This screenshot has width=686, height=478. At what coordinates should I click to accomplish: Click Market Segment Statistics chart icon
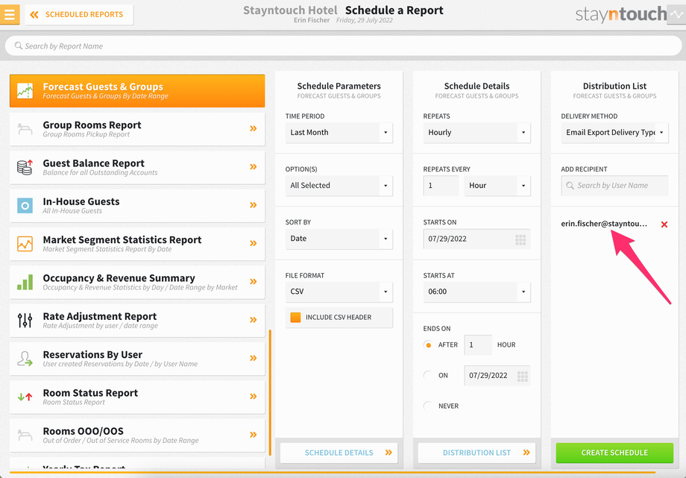(x=25, y=244)
